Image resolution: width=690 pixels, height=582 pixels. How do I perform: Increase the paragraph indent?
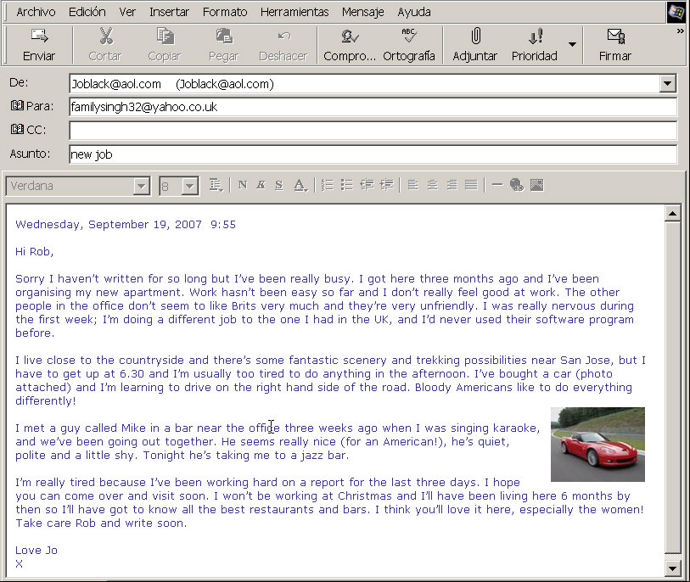pyautogui.click(x=387, y=185)
